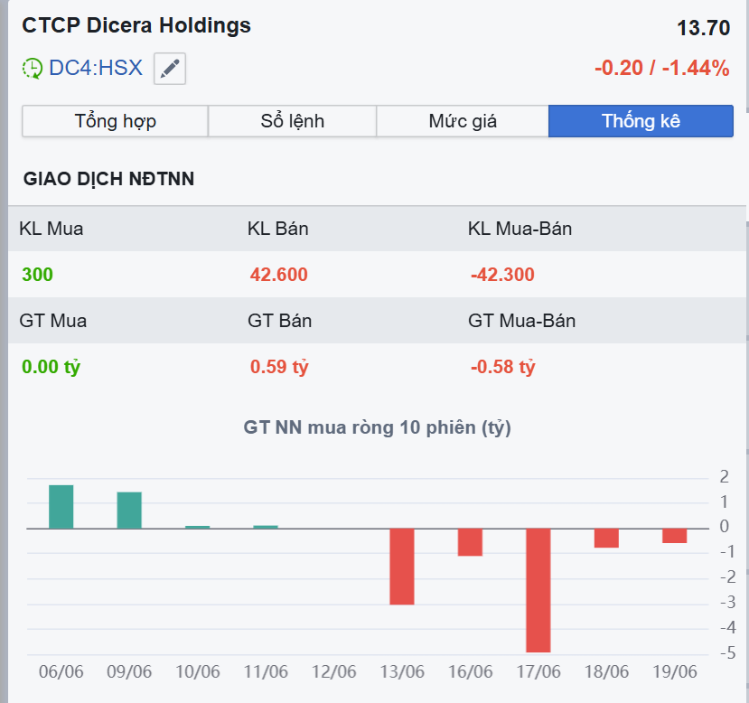Click the KL Bán value 42.600
Viewport: 749px width, 703px height.
[x=278, y=275]
